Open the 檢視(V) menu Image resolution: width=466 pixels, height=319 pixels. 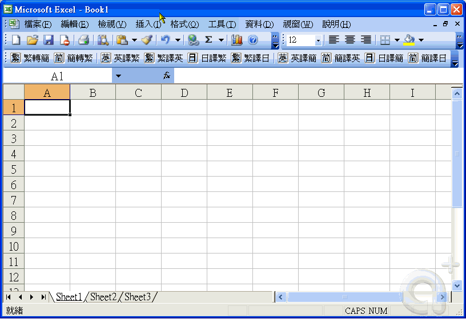coord(112,24)
